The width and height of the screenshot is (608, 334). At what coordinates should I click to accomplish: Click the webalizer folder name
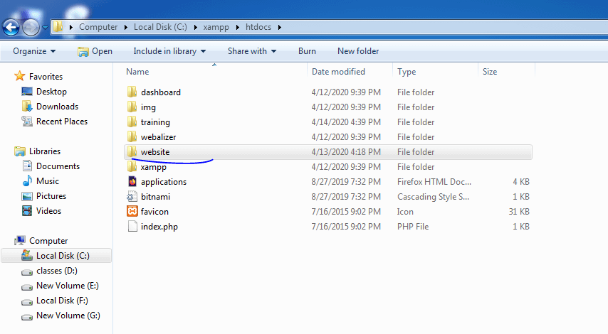[x=158, y=137]
